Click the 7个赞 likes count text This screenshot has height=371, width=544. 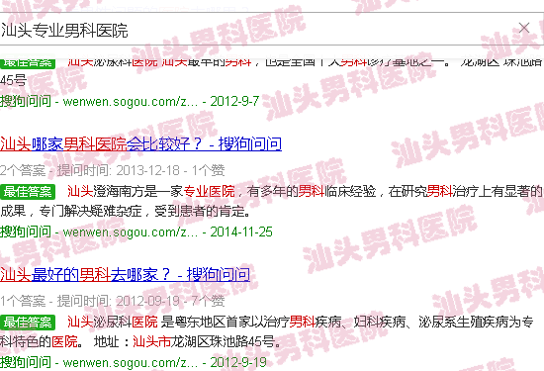click(208, 301)
